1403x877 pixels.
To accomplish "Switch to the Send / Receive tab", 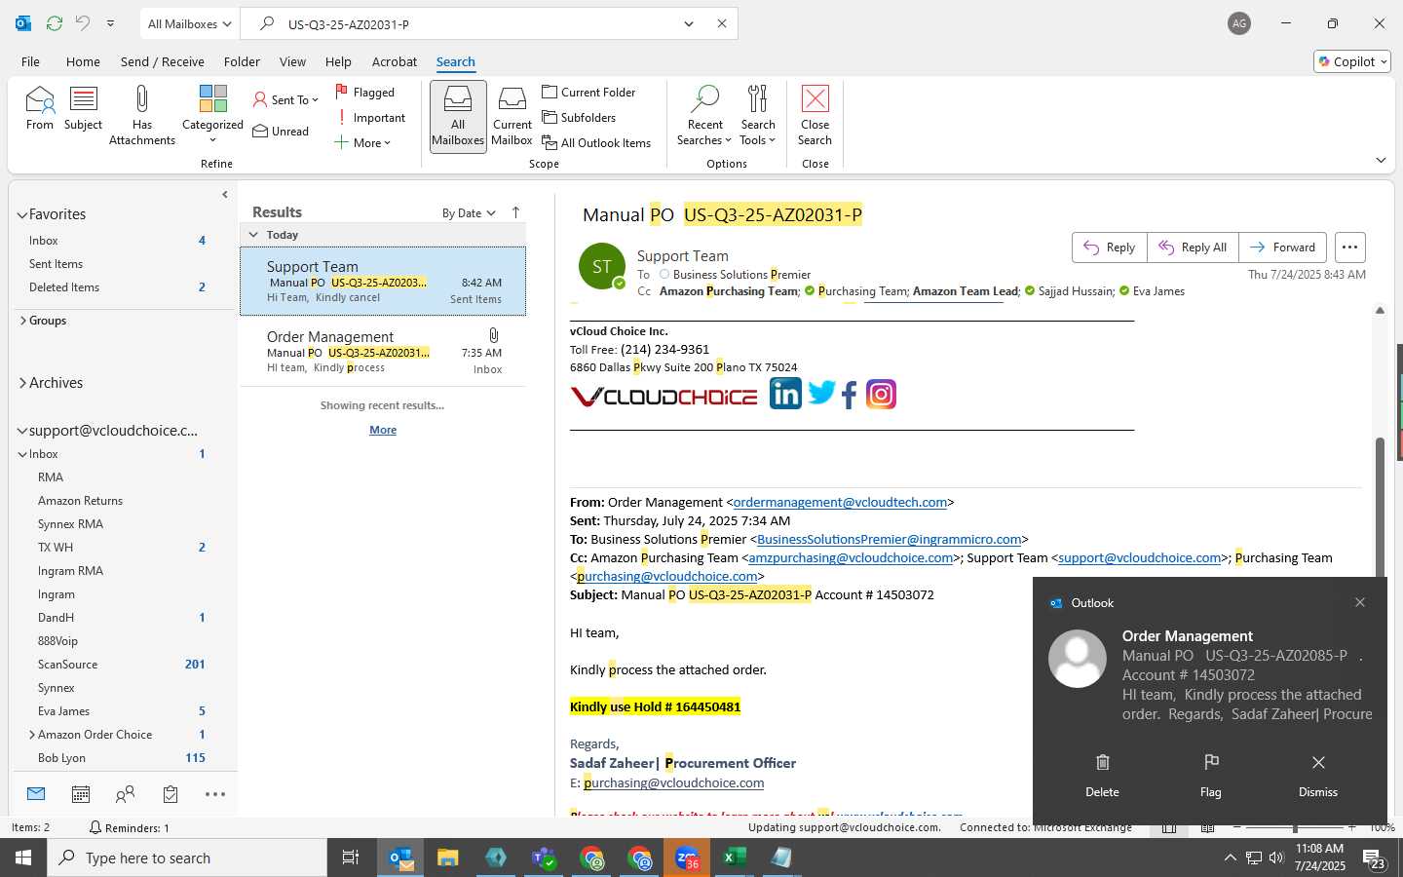I will pyautogui.click(x=163, y=61).
